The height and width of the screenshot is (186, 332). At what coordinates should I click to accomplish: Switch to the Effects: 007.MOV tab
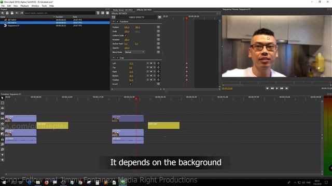click(x=144, y=10)
